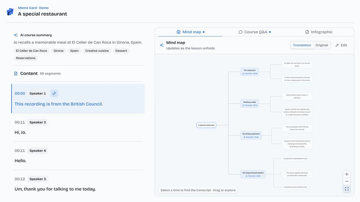This screenshot has height=202, width=360.
Task: Select the line "This recording is from the British Council."
Action: (59, 104)
